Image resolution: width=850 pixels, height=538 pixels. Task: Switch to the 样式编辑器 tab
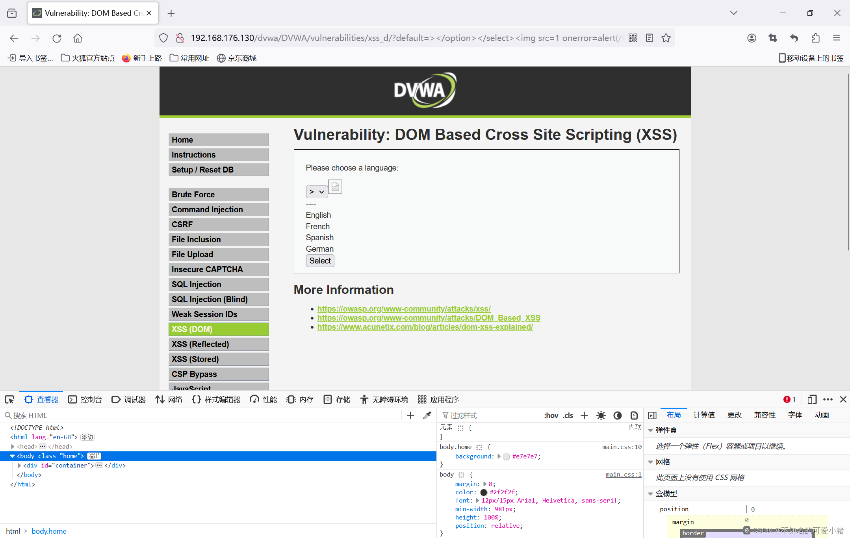click(216, 399)
